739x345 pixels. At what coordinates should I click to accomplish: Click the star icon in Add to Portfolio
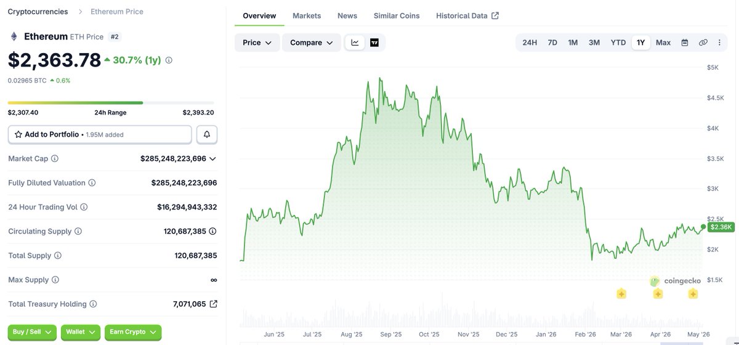(x=18, y=134)
